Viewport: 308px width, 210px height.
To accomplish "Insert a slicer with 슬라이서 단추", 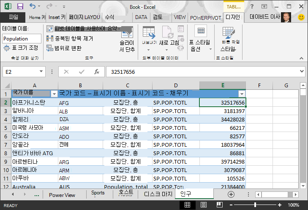I will coord(127,40).
